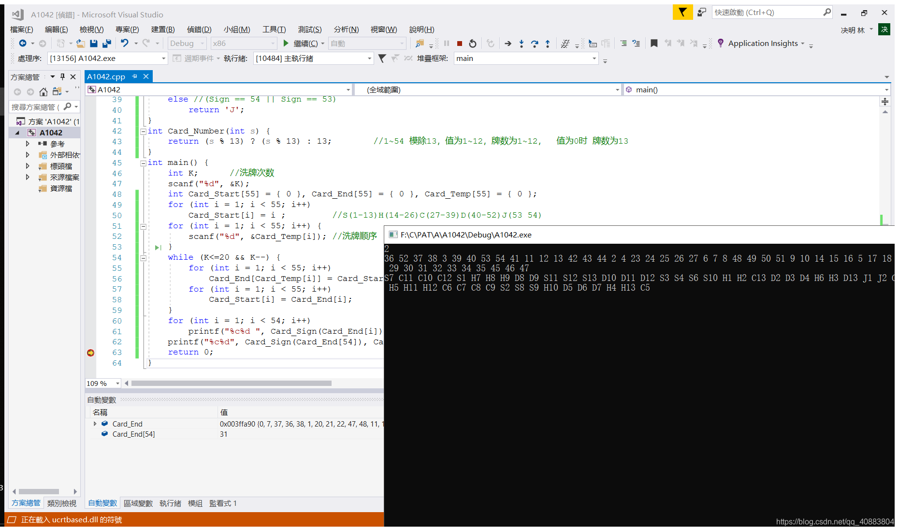Image resolution: width=899 pixels, height=531 pixels.
Task: Expand the 標頭檔 folder node
Action: [28, 166]
